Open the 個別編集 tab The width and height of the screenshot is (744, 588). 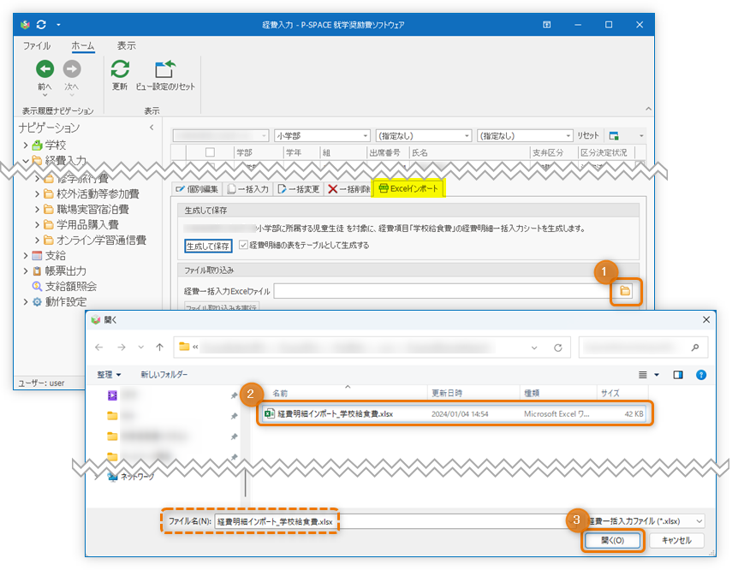(197, 189)
